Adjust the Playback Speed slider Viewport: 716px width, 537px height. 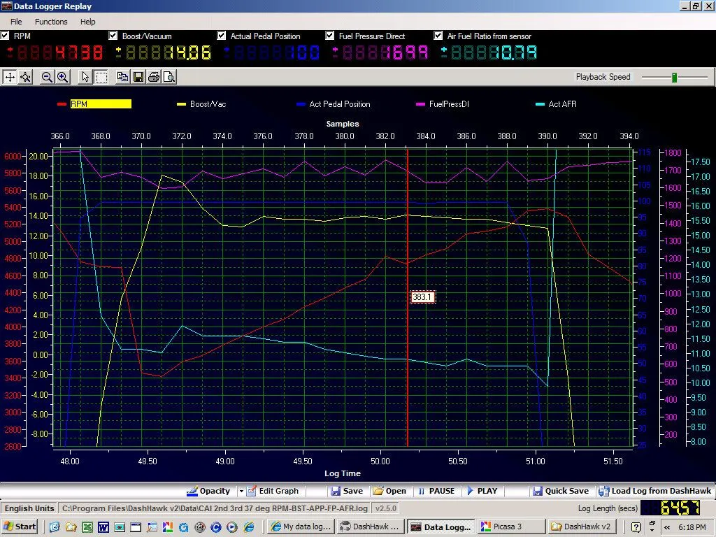click(674, 77)
